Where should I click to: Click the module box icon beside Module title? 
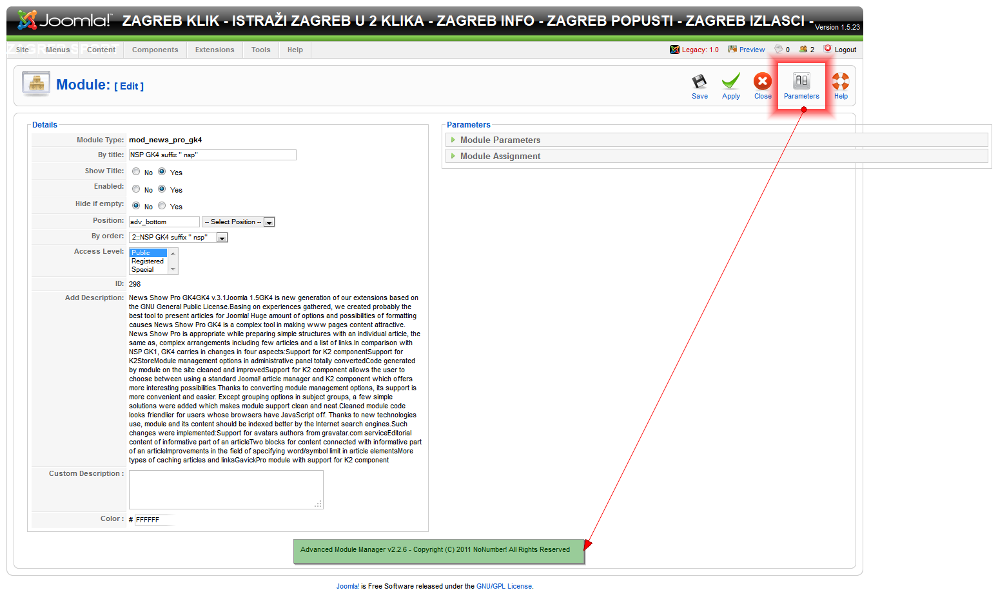click(x=36, y=84)
